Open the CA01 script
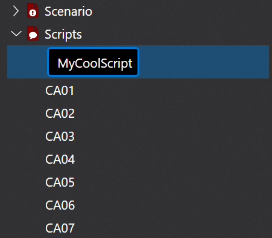 click(x=60, y=91)
